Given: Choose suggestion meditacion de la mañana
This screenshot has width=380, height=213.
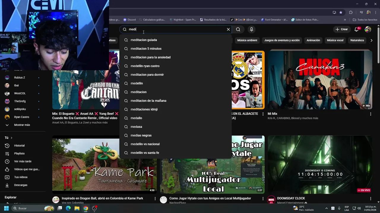Looking at the screenshot, I should click(x=175, y=101).
